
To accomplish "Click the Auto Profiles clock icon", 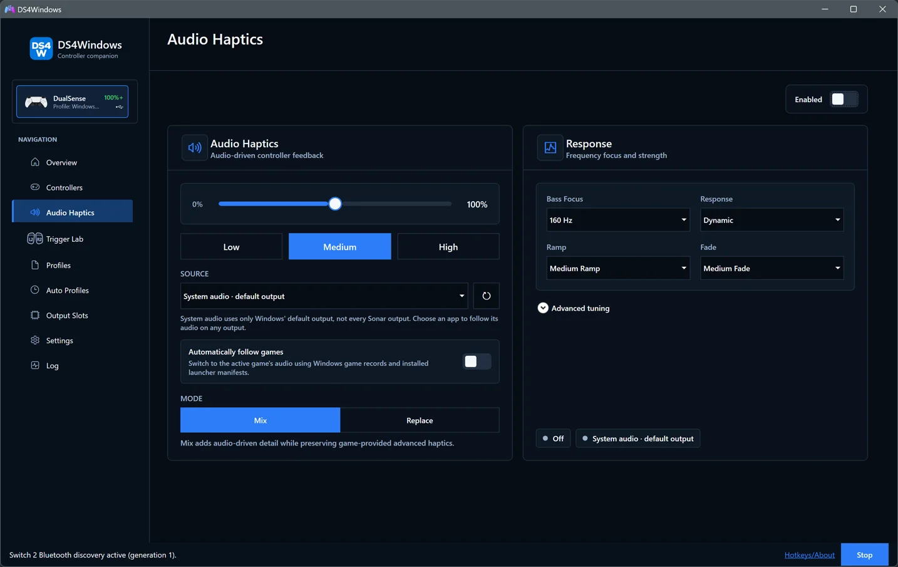I will point(35,290).
